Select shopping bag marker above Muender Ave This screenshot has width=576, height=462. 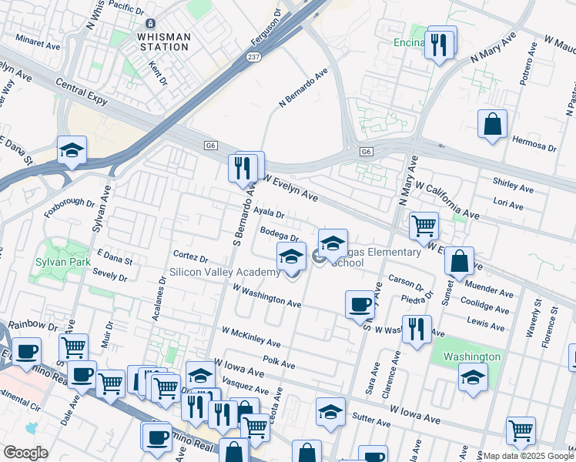(459, 262)
